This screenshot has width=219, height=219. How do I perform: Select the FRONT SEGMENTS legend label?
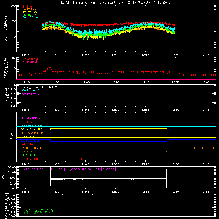pyautogui.click(x=38, y=210)
